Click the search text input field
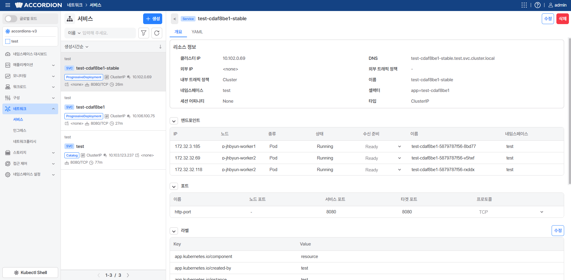This screenshot has width=571, height=280. [x=108, y=33]
